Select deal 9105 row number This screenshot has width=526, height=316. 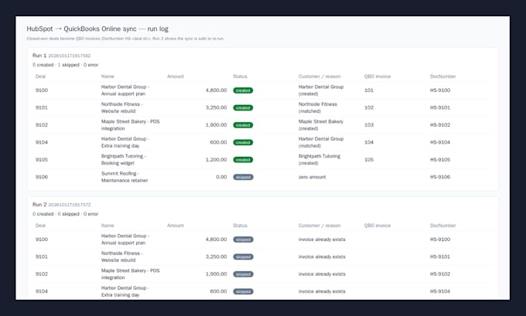(42, 160)
